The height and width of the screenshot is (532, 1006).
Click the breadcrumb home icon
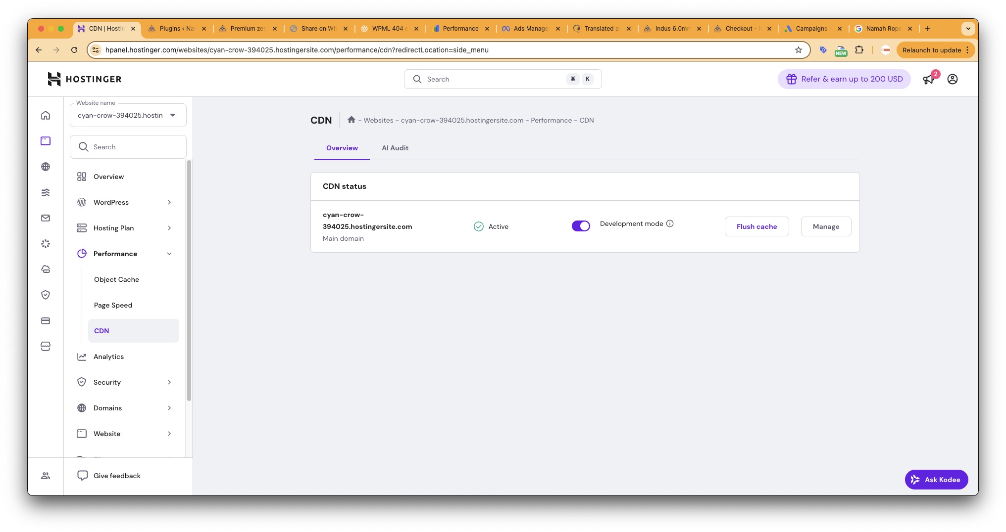(351, 120)
